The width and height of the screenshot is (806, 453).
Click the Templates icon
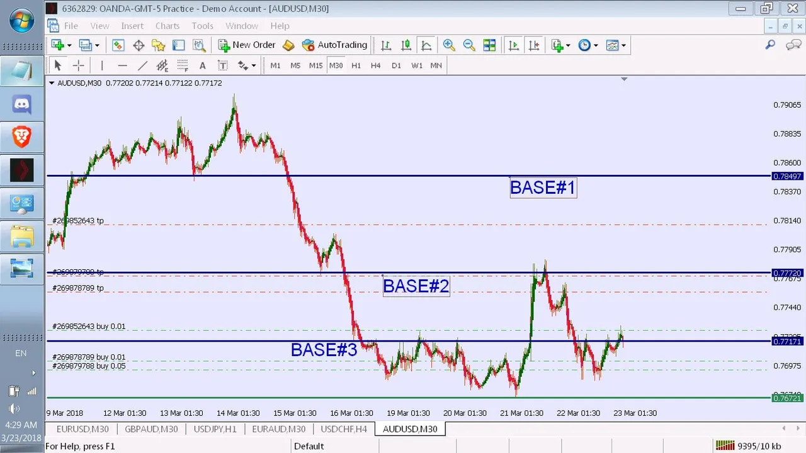pyautogui.click(x=612, y=45)
